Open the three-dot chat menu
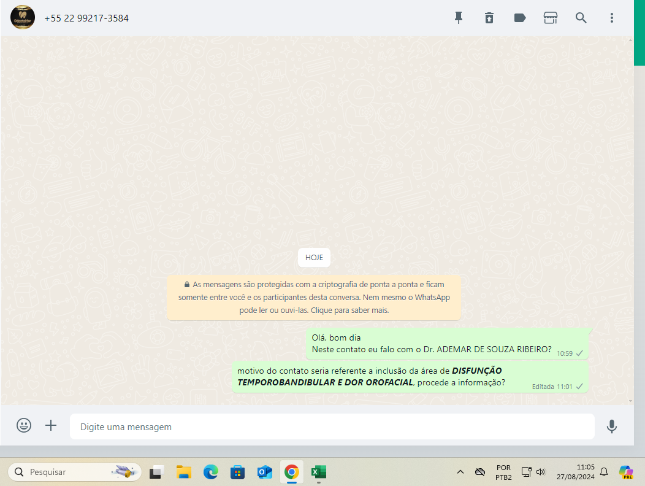 [x=612, y=18]
